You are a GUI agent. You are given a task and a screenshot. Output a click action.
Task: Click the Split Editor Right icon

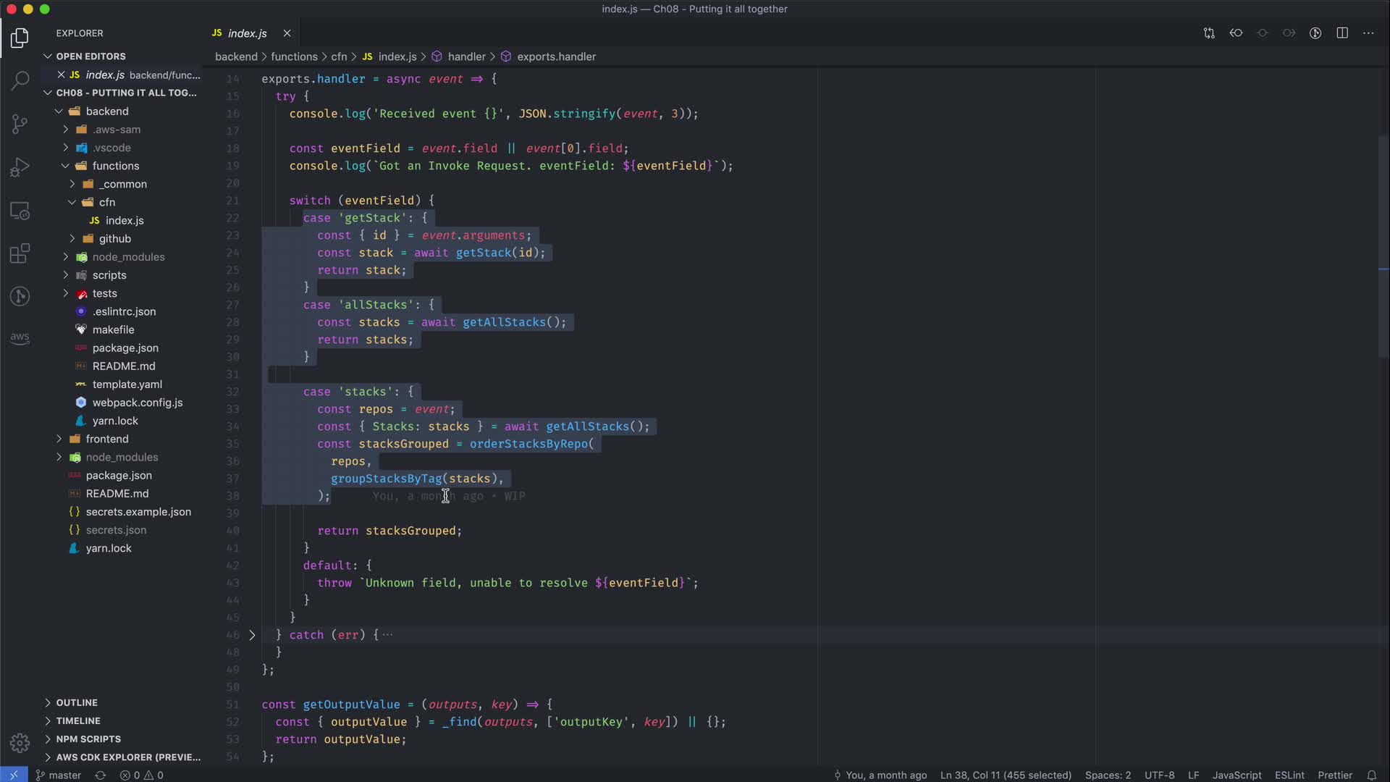click(x=1342, y=33)
